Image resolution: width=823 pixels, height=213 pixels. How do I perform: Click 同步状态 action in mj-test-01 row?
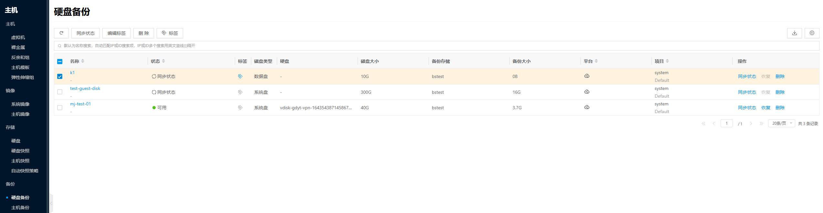tap(747, 108)
